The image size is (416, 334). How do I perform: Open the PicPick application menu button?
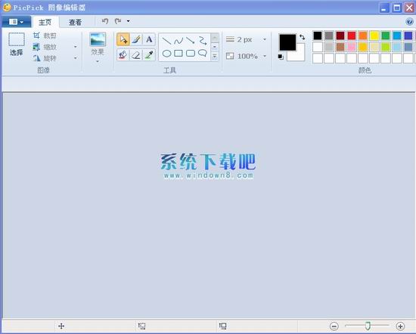[x=16, y=22]
